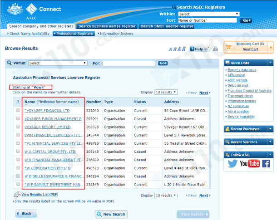
Task: Open Report a data issue link
Action: click(242, 70)
